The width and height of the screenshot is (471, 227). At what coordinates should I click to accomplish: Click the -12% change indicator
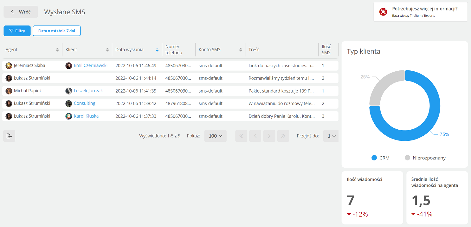(358, 214)
